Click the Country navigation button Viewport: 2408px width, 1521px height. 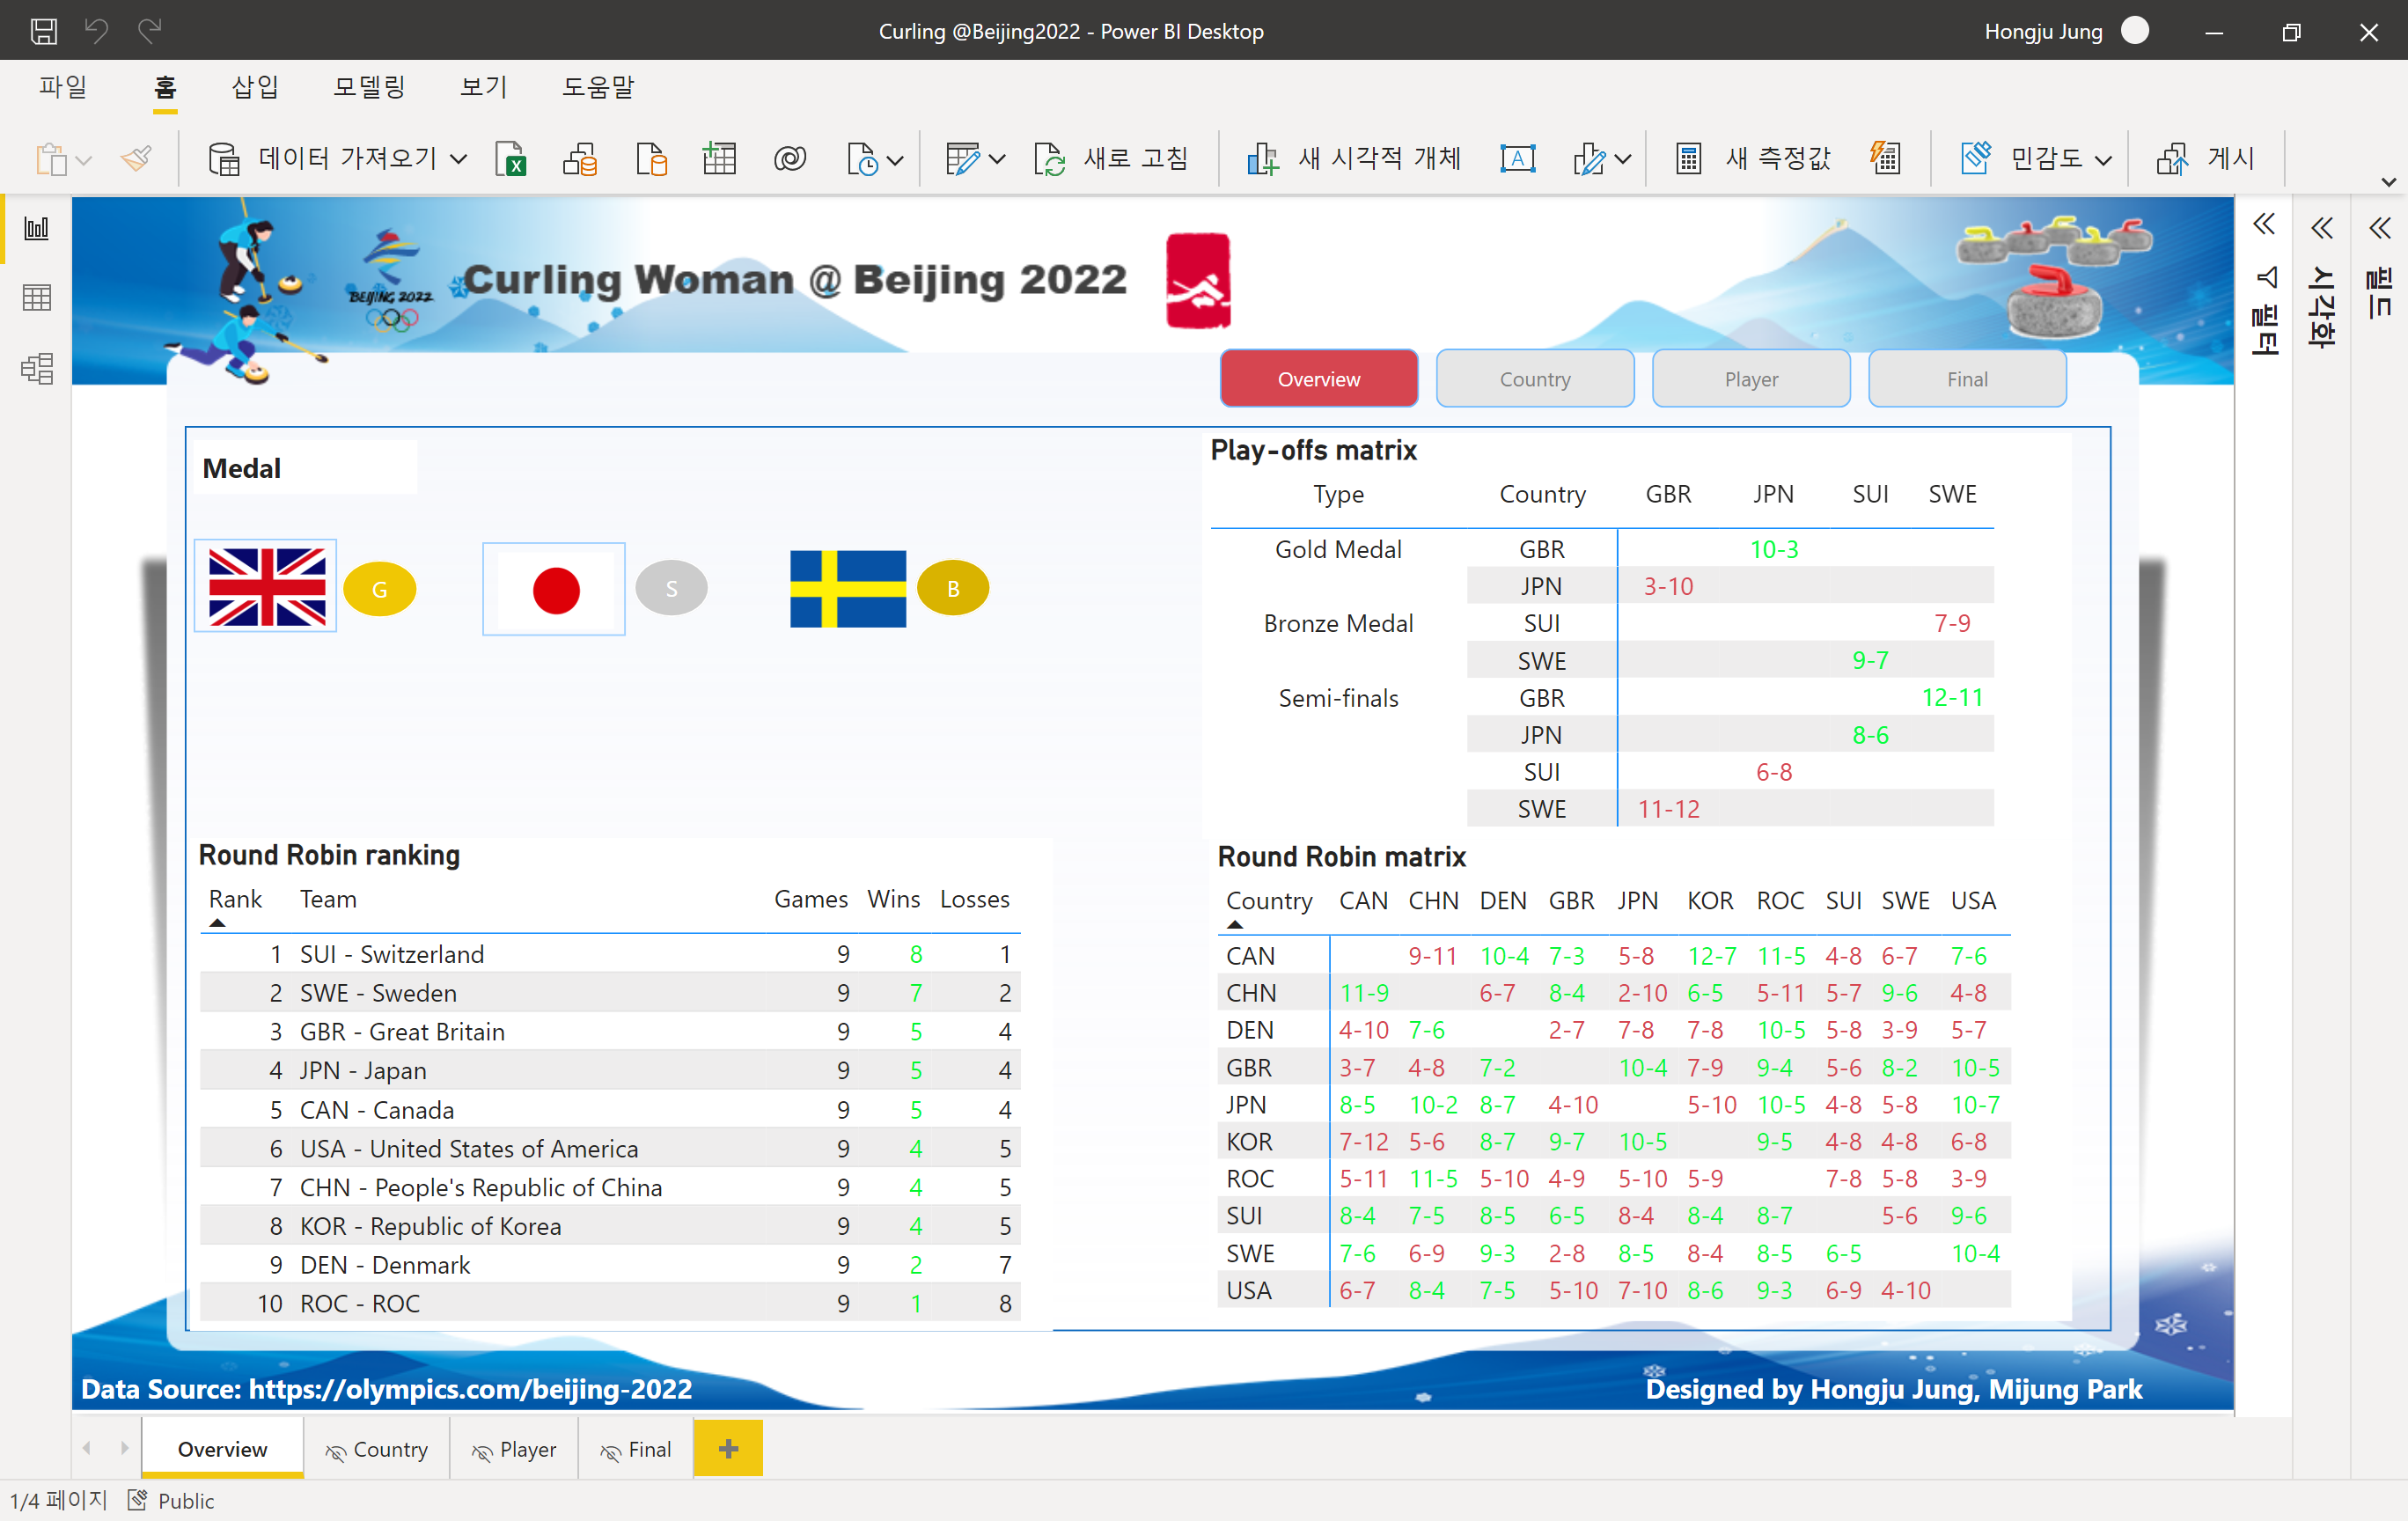(x=1534, y=379)
